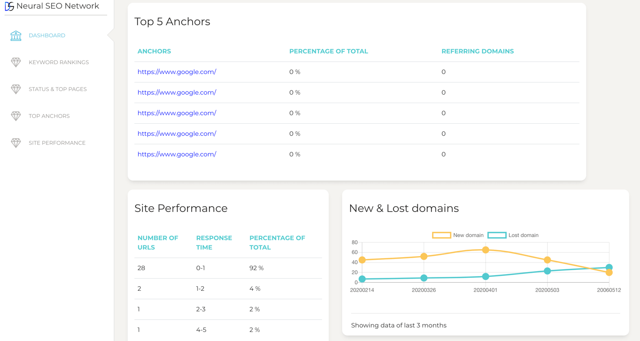Toggle the Lost domain legend color box
This screenshot has width=640, height=341.
coord(497,235)
